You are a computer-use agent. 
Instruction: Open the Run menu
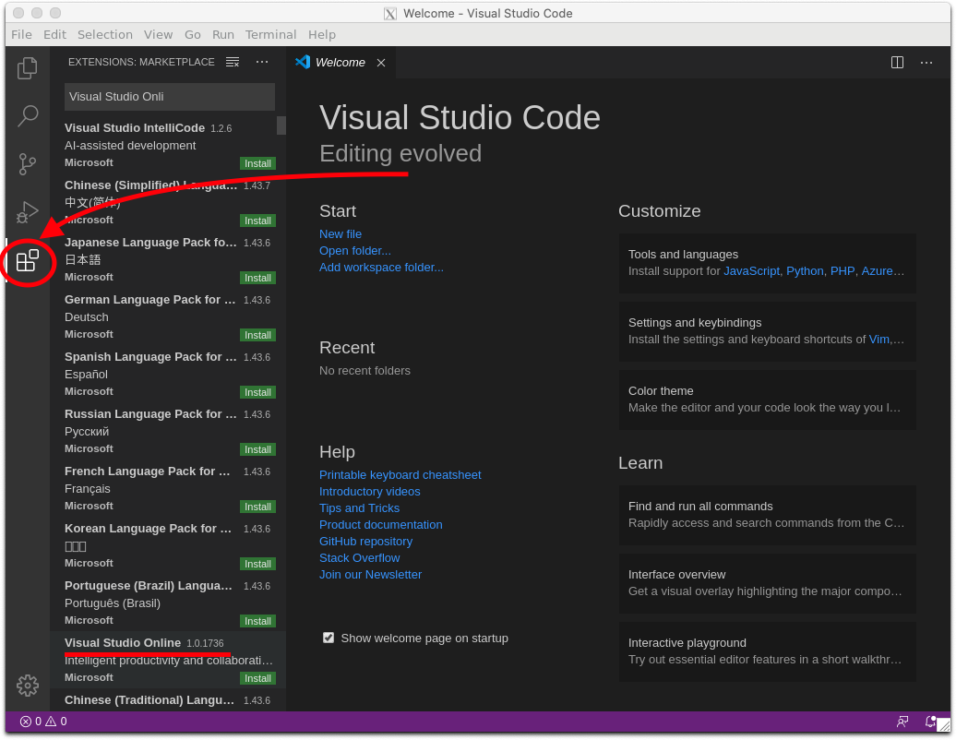coord(223,35)
